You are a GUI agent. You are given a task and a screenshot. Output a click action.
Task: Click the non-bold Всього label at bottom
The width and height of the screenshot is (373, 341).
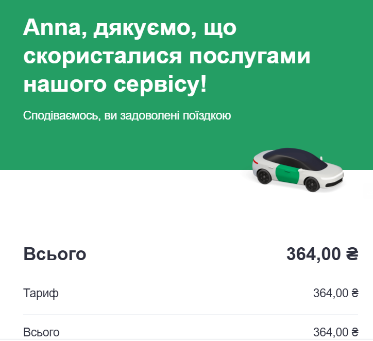[41, 332]
